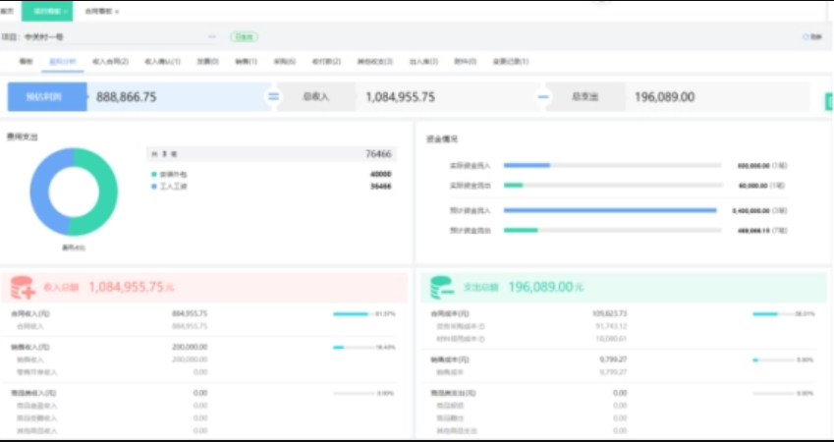
Task: Close the 合同看板 tab with its x
Action: (x=117, y=12)
